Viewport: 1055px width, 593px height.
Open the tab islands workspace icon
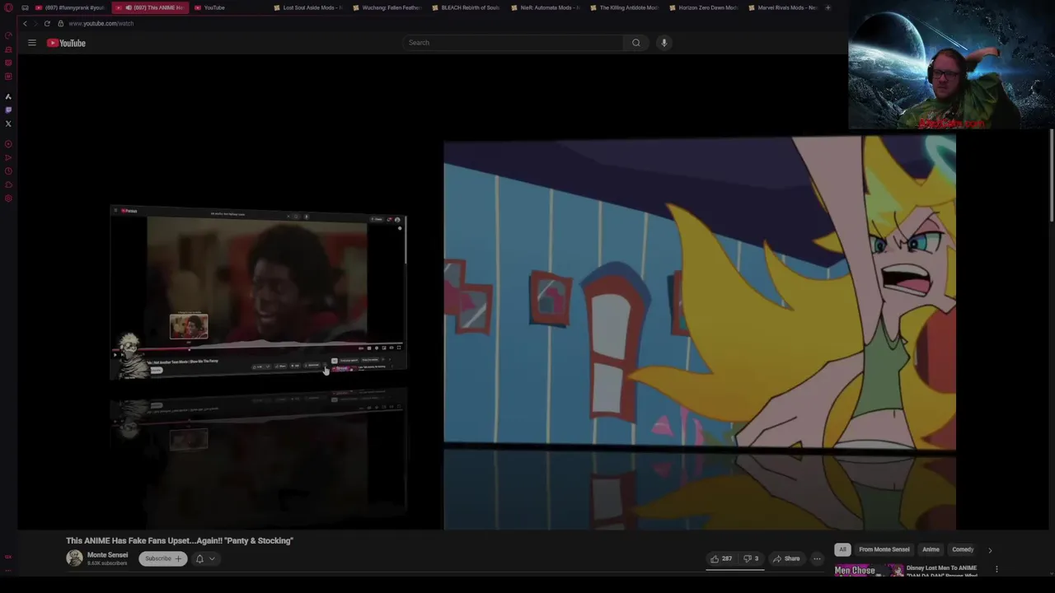[26, 7]
